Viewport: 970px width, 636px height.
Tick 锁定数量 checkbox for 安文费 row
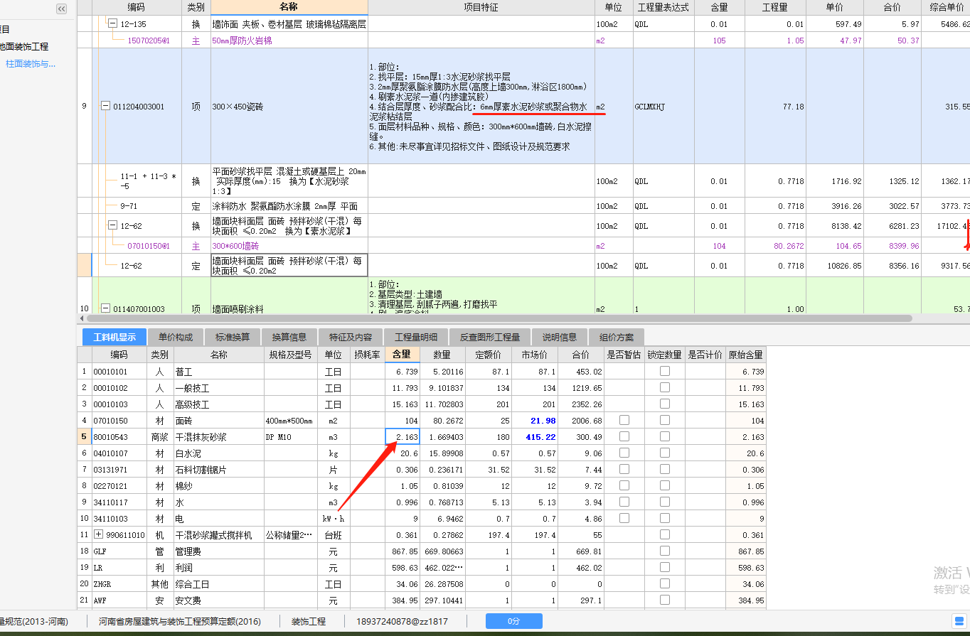click(x=664, y=600)
